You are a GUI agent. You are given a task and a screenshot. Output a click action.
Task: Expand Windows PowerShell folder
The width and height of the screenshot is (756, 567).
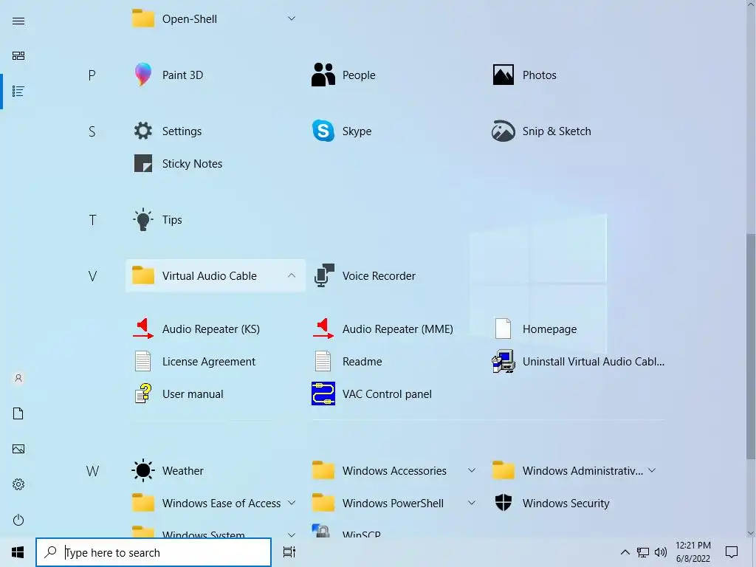coord(396,504)
